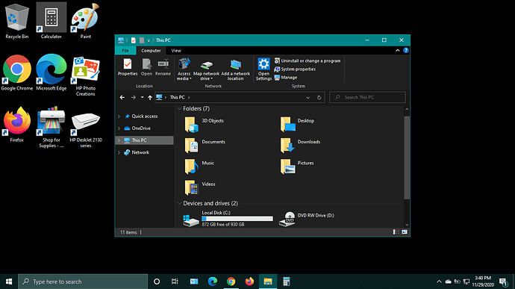The width and height of the screenshot is (515, 289).
Task: Click System properties in the ribbon
Action: 295,69
